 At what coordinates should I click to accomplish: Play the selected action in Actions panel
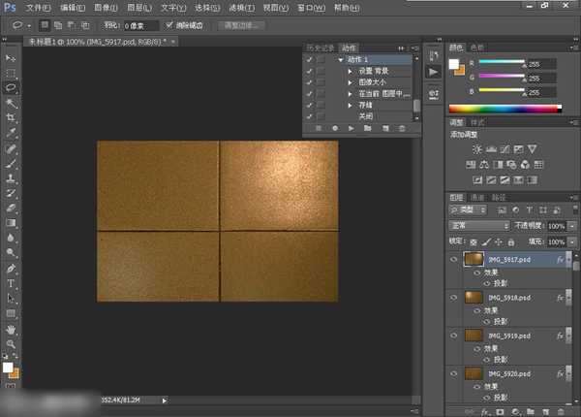click(x=351, y=127)
